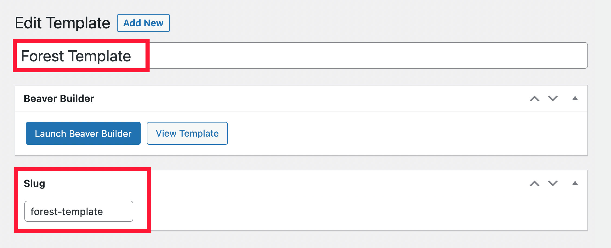Image resolution: width=611 pixels, height=248 pixels.
Task: Click the Add New button
Action: [x=143, y=23]
